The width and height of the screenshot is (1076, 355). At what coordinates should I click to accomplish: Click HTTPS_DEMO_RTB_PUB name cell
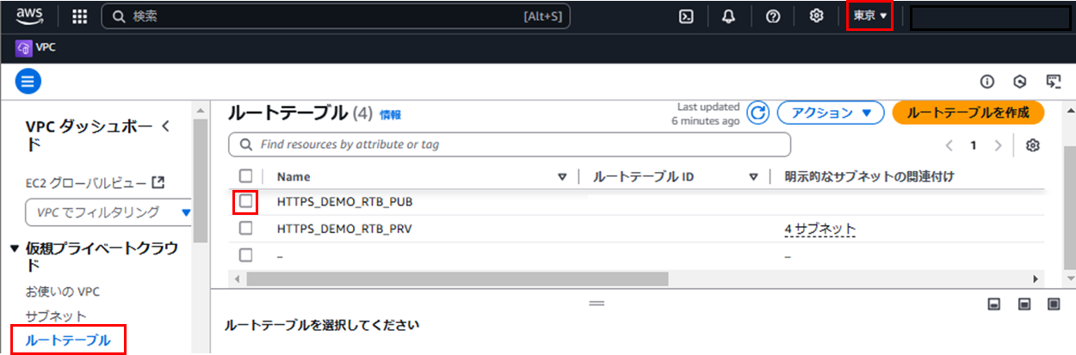(345, 203)
